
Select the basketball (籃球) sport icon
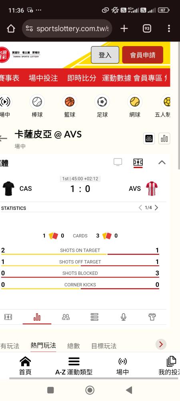pos(70,102)
